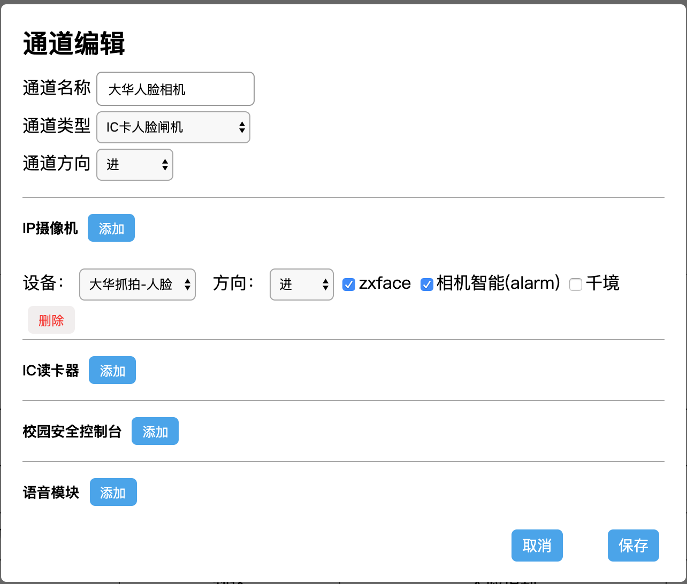Uncheck the 相机智能(alarm) checkbox
The image size is (687, 584).
426,285
